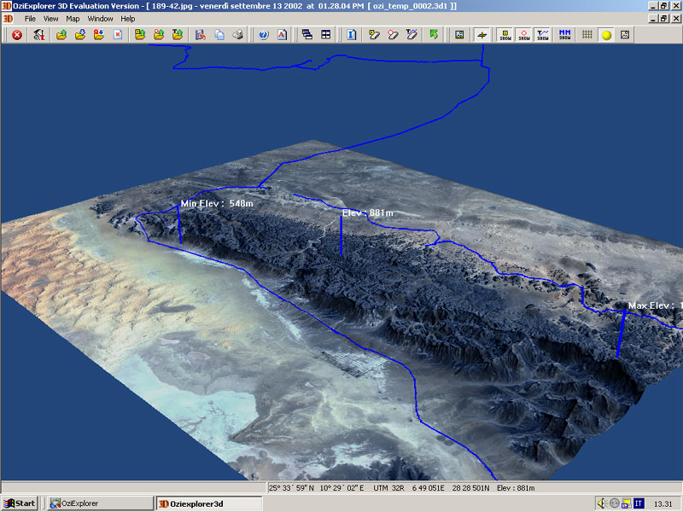The width and height of the screenshot is (683, 512).
Task: Click the printer icon
Action: tap(237, 35)
